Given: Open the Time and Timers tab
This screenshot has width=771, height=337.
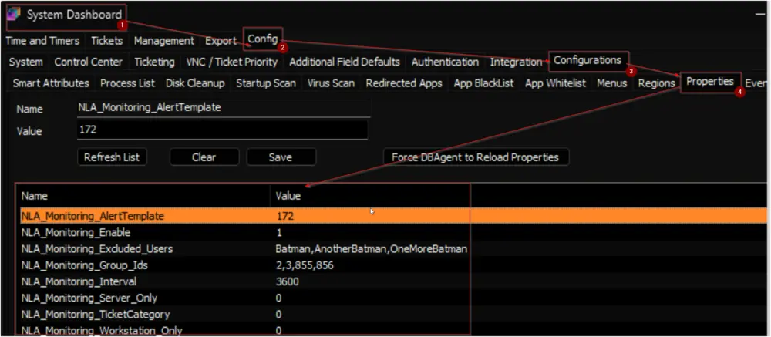Looking at the screenshot, I should pos(42,41).
